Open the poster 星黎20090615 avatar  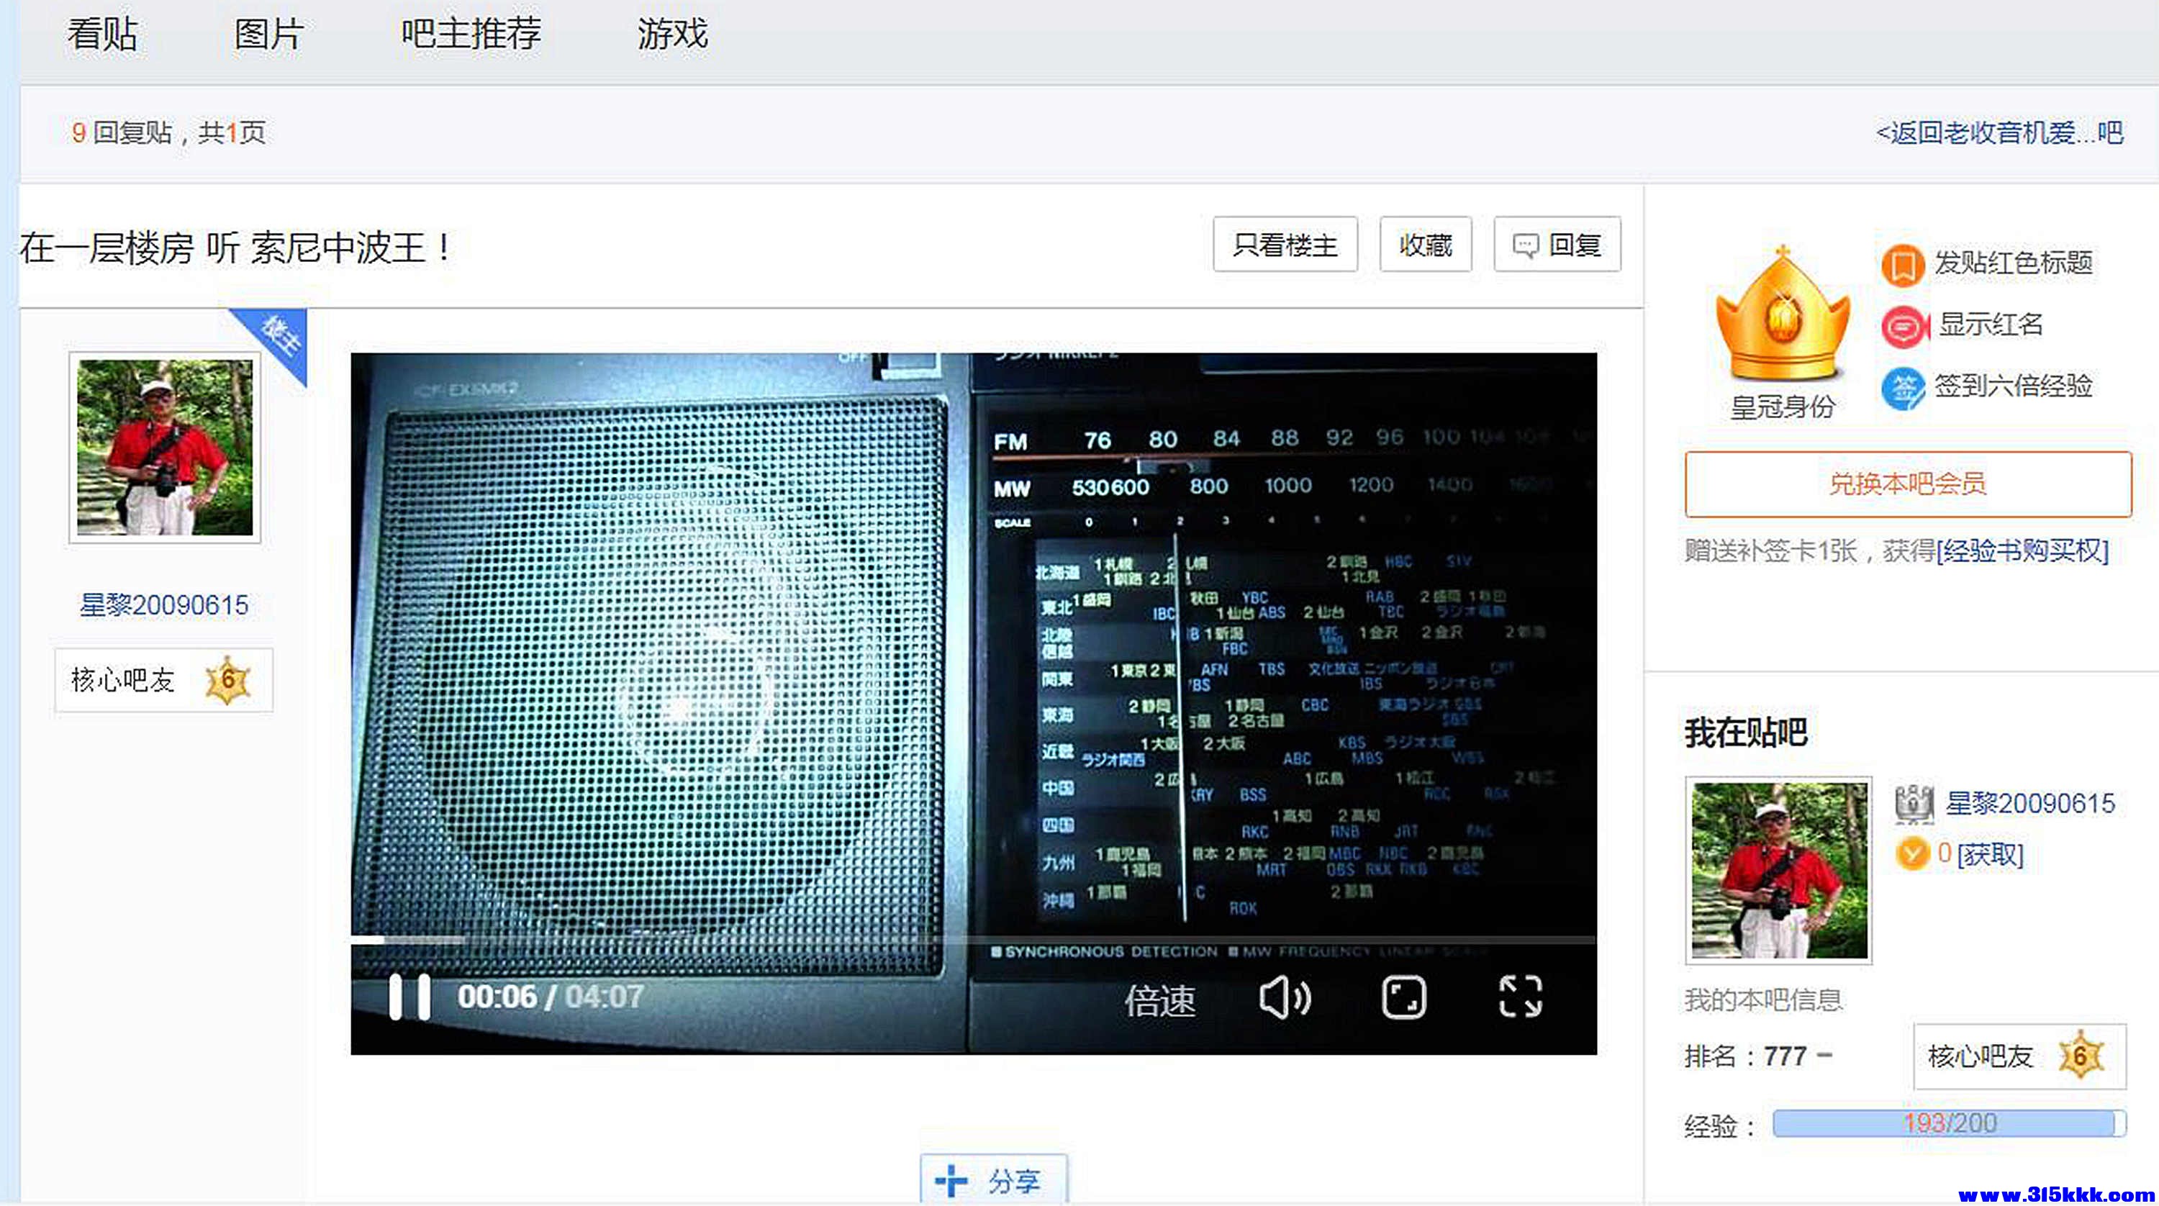coord(164,444)
